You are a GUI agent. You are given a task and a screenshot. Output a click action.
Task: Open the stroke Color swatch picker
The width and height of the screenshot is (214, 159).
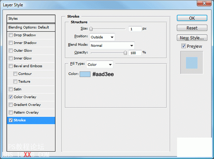tap(85, 74)
